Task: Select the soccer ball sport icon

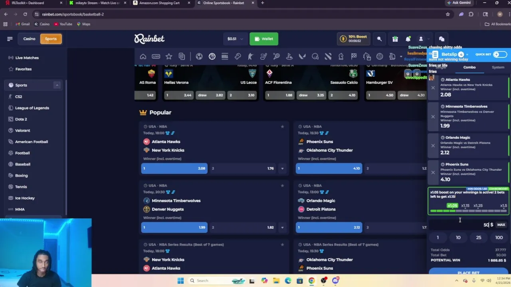Action: (x=199, y=57)
